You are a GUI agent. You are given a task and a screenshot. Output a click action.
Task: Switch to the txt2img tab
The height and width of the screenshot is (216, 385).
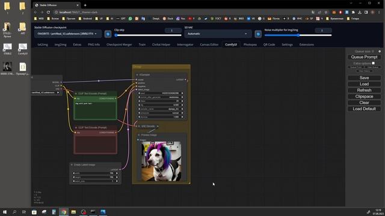click(x=43, y=44)
